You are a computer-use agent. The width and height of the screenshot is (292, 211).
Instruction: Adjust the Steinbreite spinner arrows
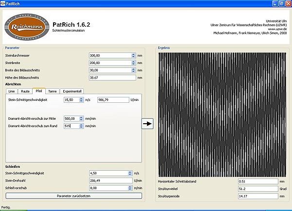tap(133, 63)
